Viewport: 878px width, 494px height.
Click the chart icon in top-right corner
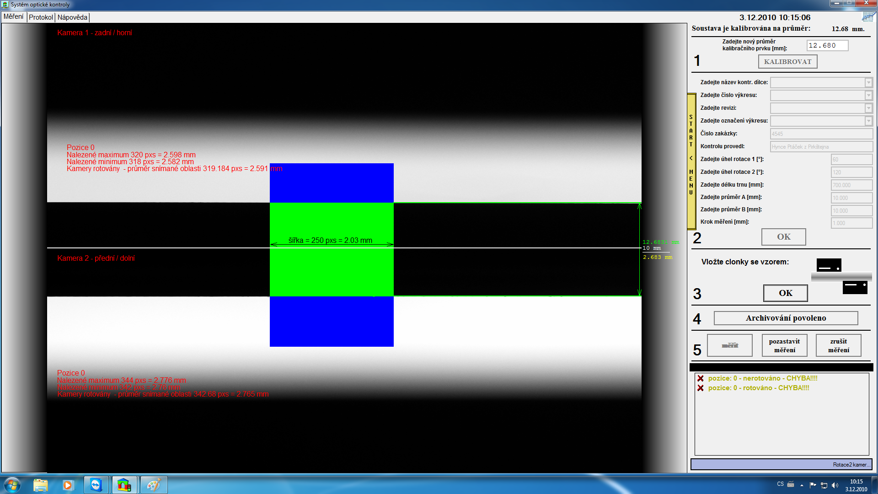(868, 17)
